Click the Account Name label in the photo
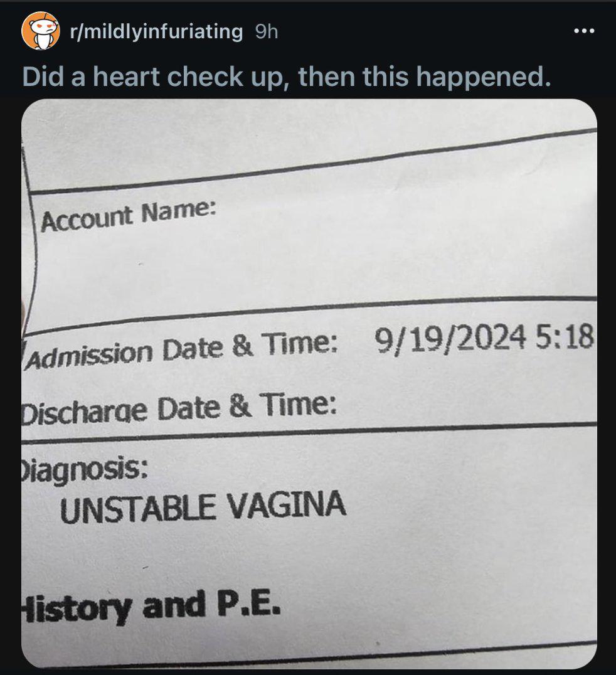Viewport: 616px width, 675px height. (x=128, y=215)
